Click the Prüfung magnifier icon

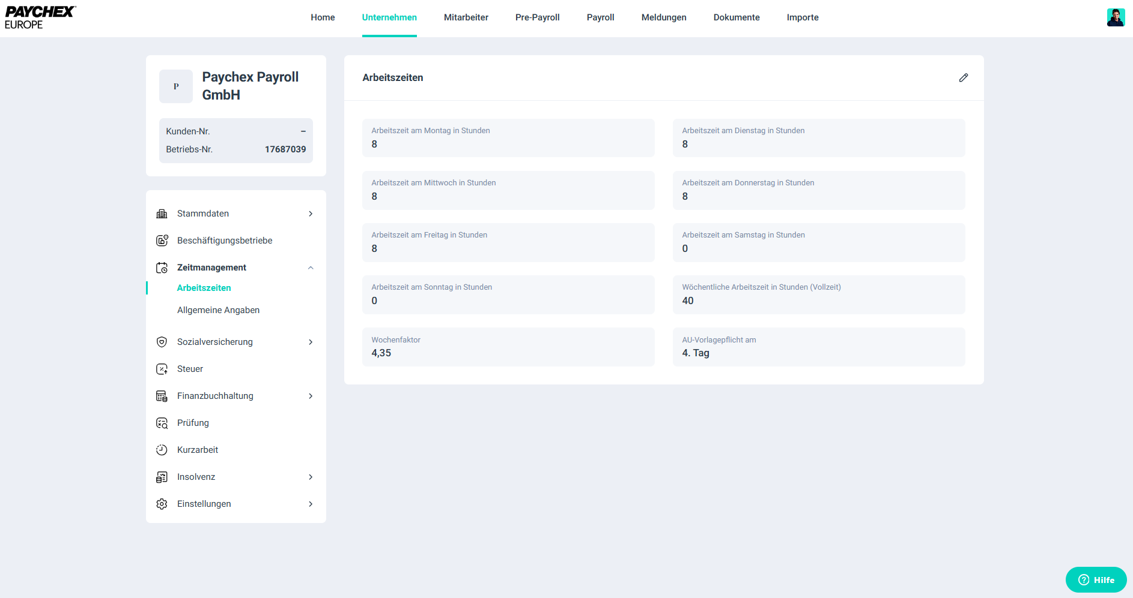162,423
